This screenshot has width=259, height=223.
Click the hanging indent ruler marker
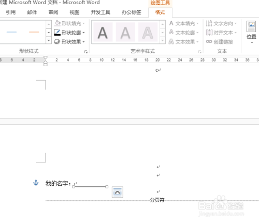pyautogui.click(x=46, y=62)
